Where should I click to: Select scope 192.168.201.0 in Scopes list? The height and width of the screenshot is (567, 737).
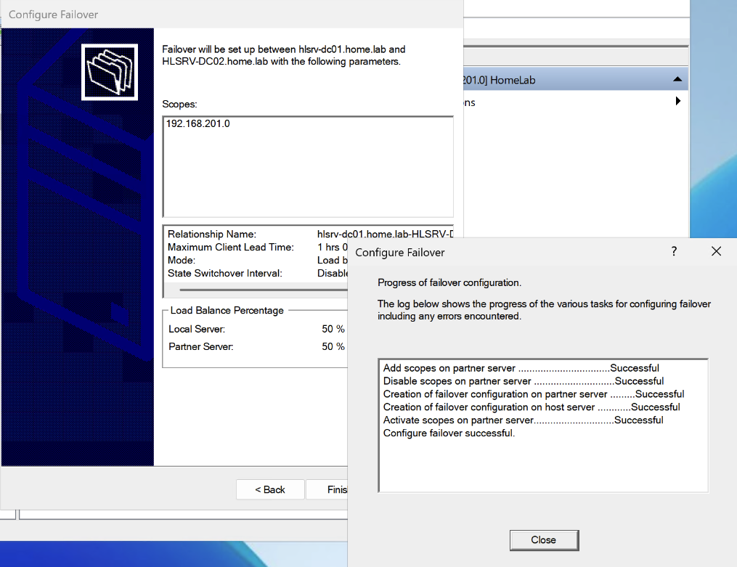click(198, 123)
